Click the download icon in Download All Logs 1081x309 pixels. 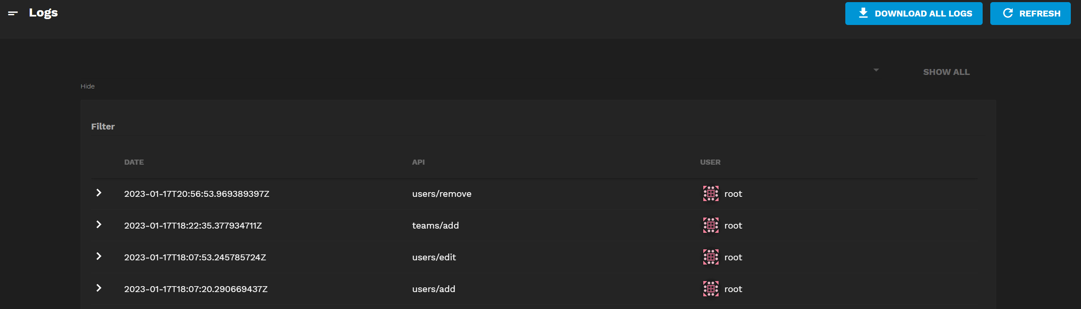863,13
